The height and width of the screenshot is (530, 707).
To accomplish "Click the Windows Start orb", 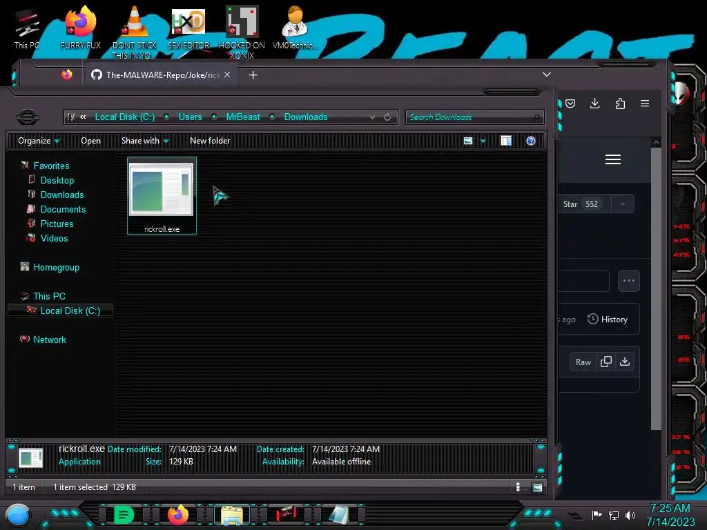I will coord(18,515).
